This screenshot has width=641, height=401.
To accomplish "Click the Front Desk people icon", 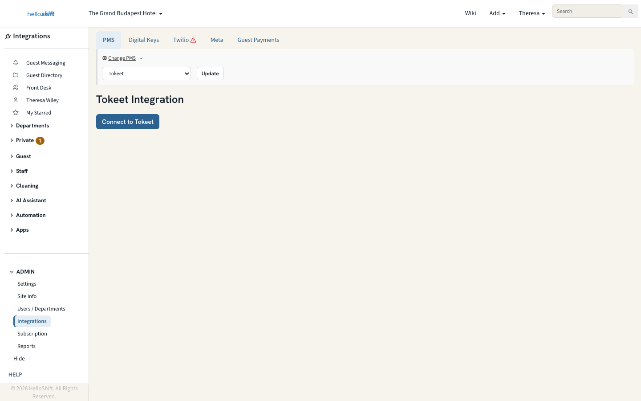I will click(x=16, y=88).
